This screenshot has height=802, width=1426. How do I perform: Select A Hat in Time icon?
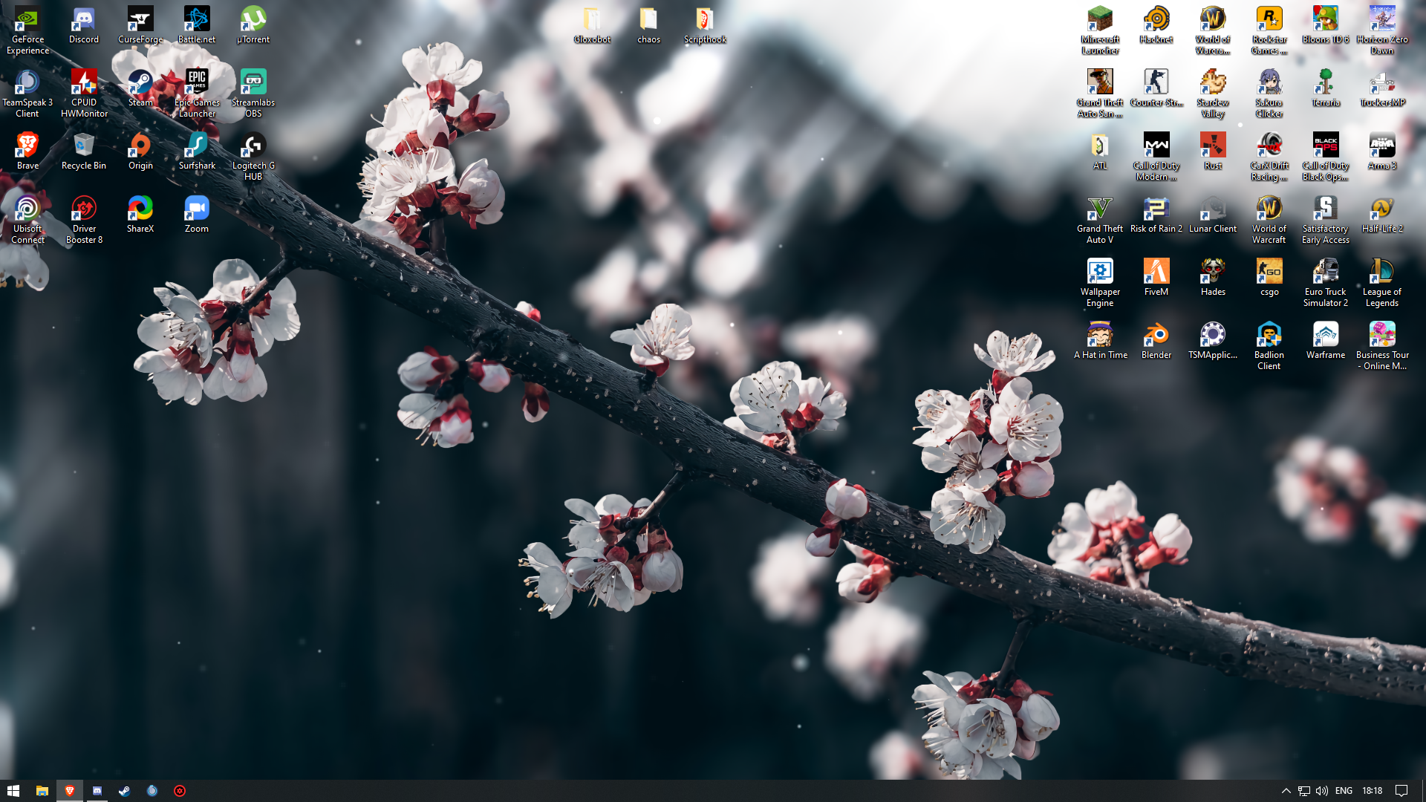click(1100, 340)
